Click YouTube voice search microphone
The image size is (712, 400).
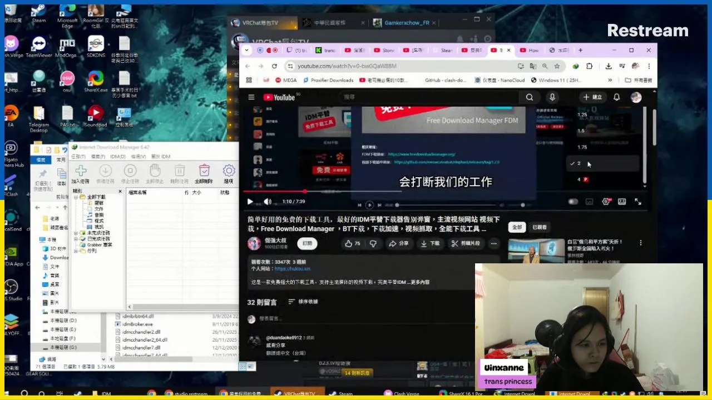552,97
